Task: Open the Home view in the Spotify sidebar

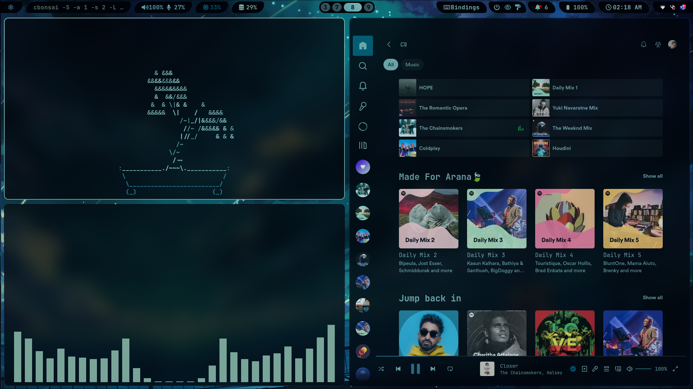Action: (363, 46)
